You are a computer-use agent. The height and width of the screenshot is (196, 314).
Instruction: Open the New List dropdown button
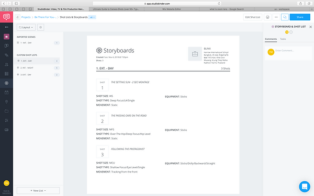(x=38, y=191)
